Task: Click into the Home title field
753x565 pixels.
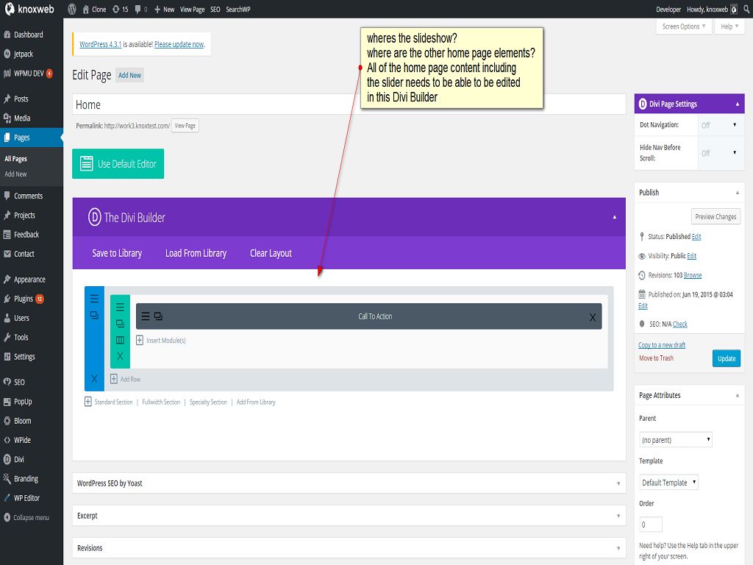Action: pyautogui.click(x=349, y=104)
